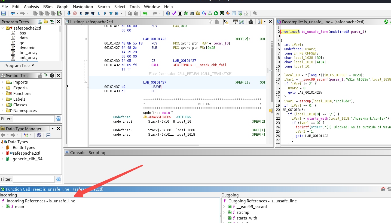Navigate to next Label with L icon
Screen dimensions: 391x223
99,13
